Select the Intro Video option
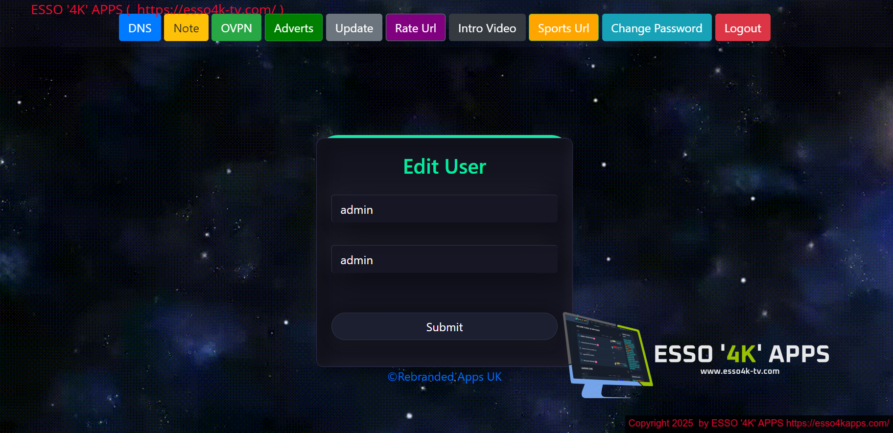The width and height of the screenshot is (893, 433). pyautogui.click(x=487, y=28)
